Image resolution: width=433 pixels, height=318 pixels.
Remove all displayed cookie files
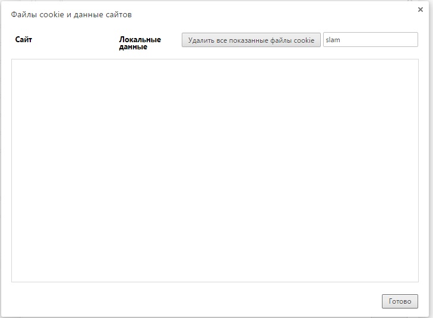[x=251, y=40]
